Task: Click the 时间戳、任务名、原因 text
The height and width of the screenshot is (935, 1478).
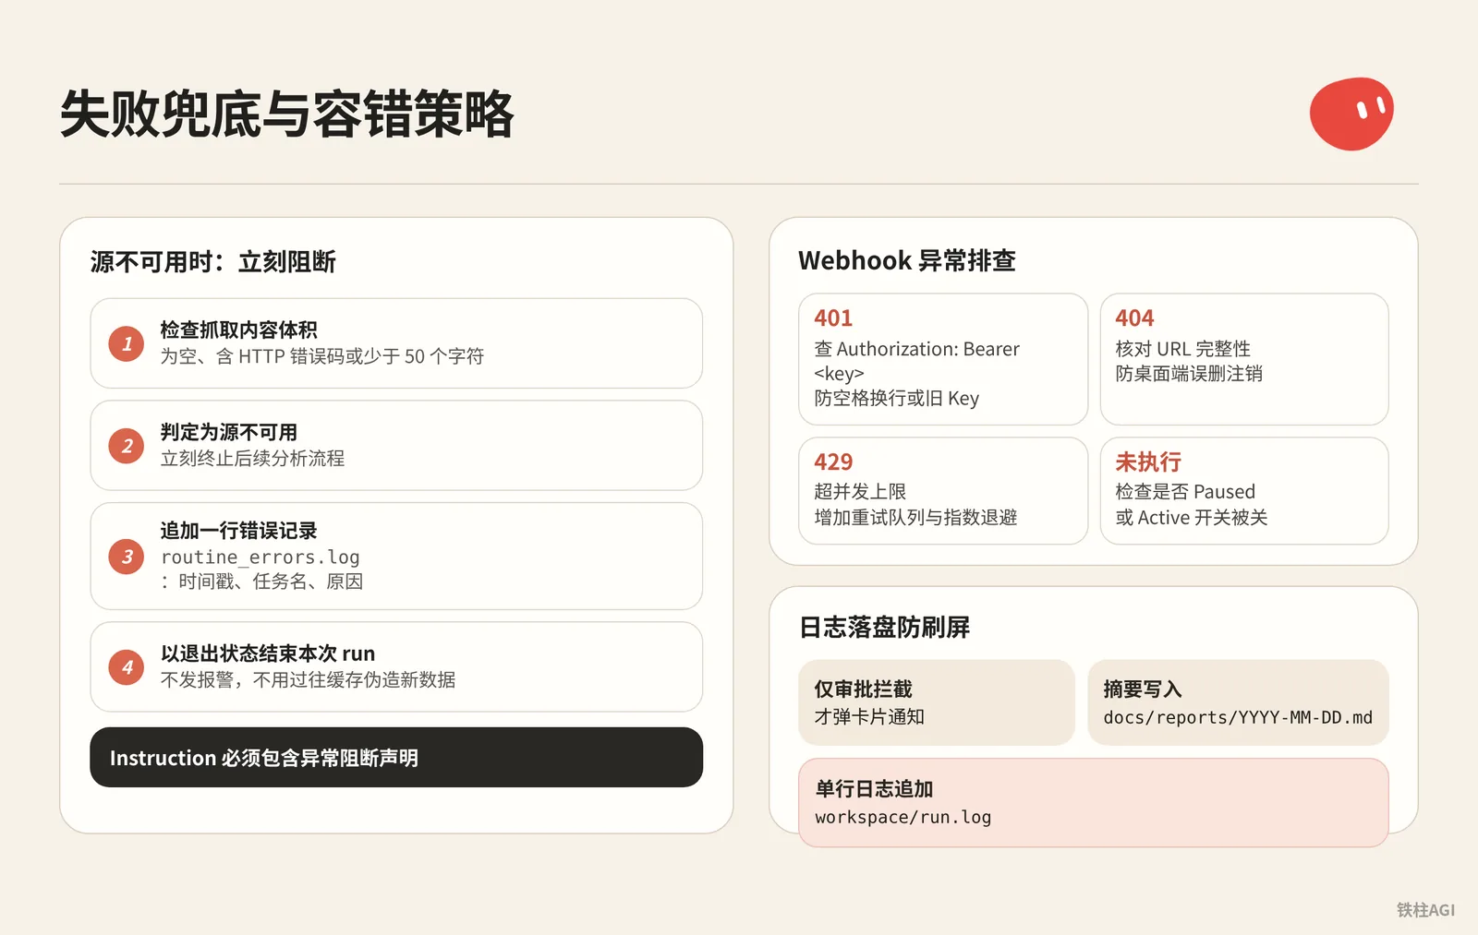Action: point(271,581)
